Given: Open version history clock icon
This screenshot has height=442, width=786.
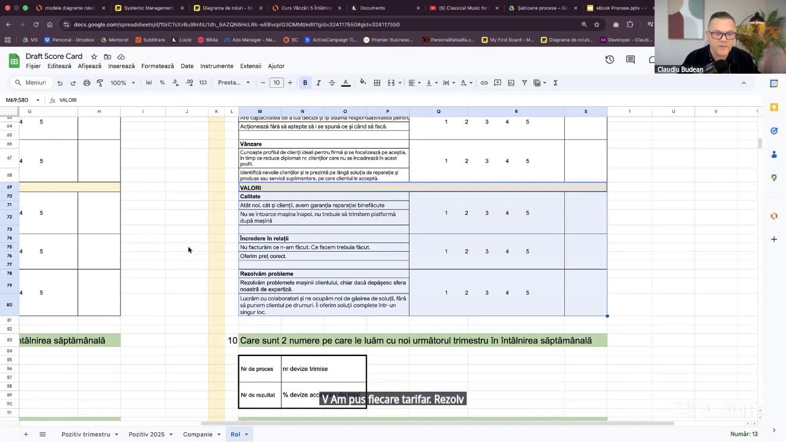Looking at the screenshot, I should 609,60.
